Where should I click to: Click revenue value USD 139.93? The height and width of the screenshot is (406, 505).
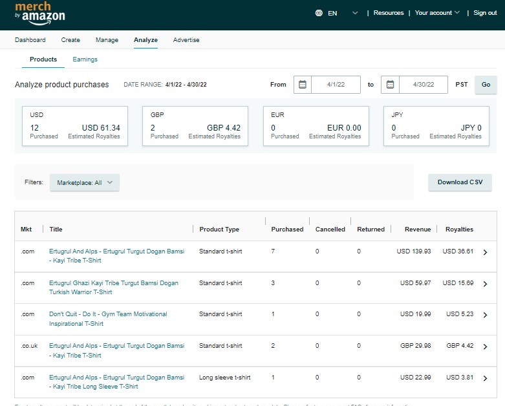pos(414,251)
